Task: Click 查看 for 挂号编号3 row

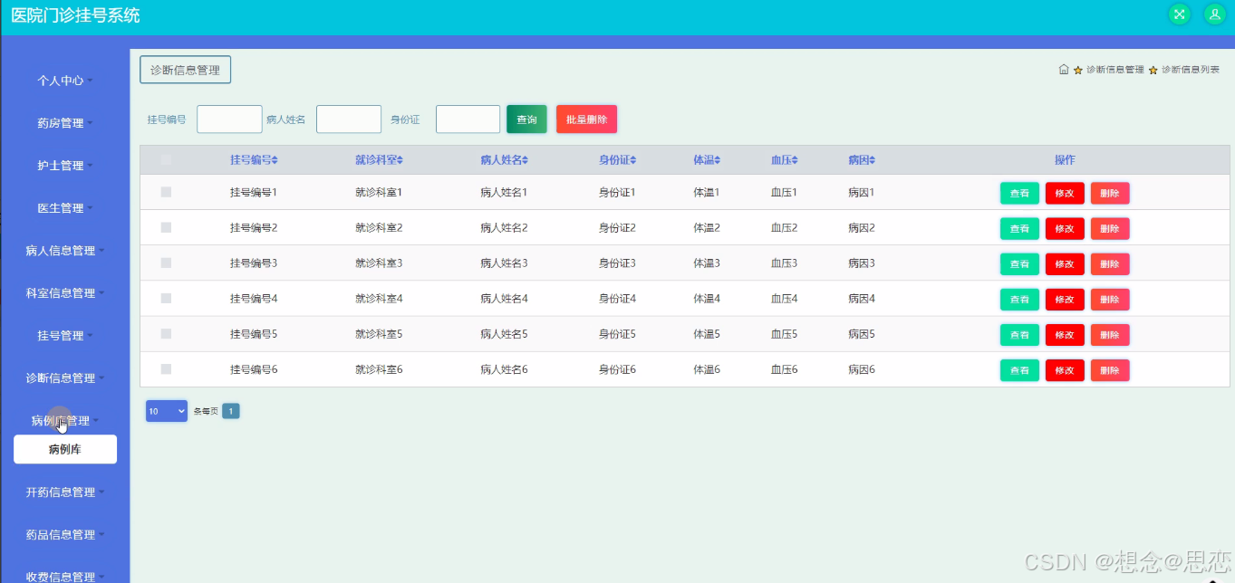Action: (1019, 263)
